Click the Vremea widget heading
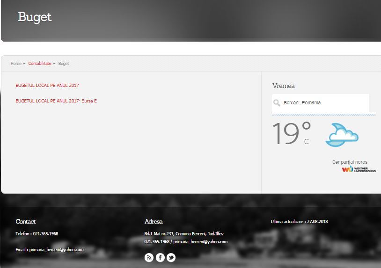This screenshot has width=381, height=268. pos(284,86)
